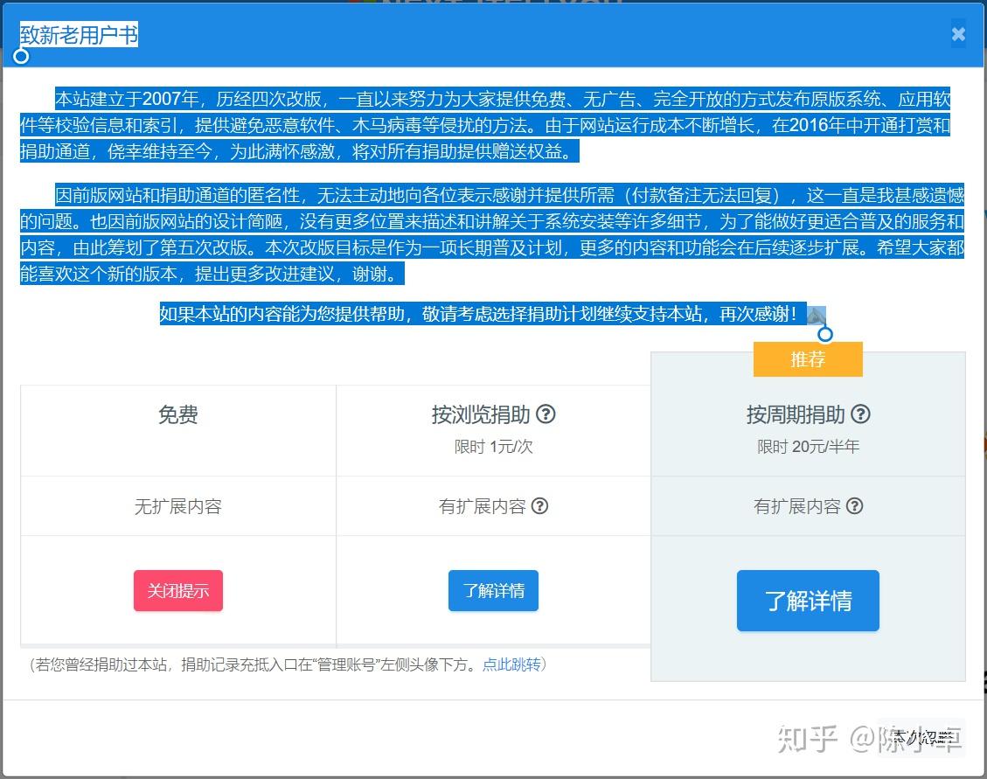Click the 无扩展内容 cell
This screenshot has height=779, width=987.
coord(178,506)
